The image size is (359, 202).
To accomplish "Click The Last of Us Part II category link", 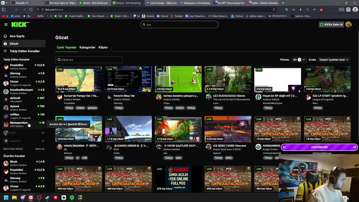I will tap(231, 100).
